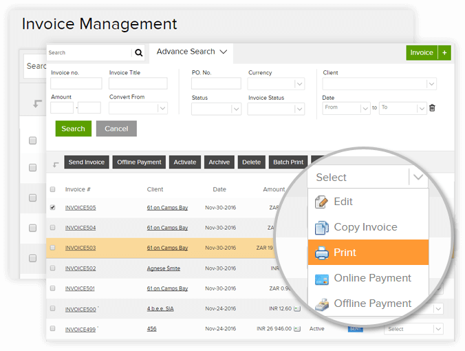Screen dimensions: 465x351
Task: Check the INVOICE503 row checkbox
Action: pyautogui.click(x=52, y=248)
